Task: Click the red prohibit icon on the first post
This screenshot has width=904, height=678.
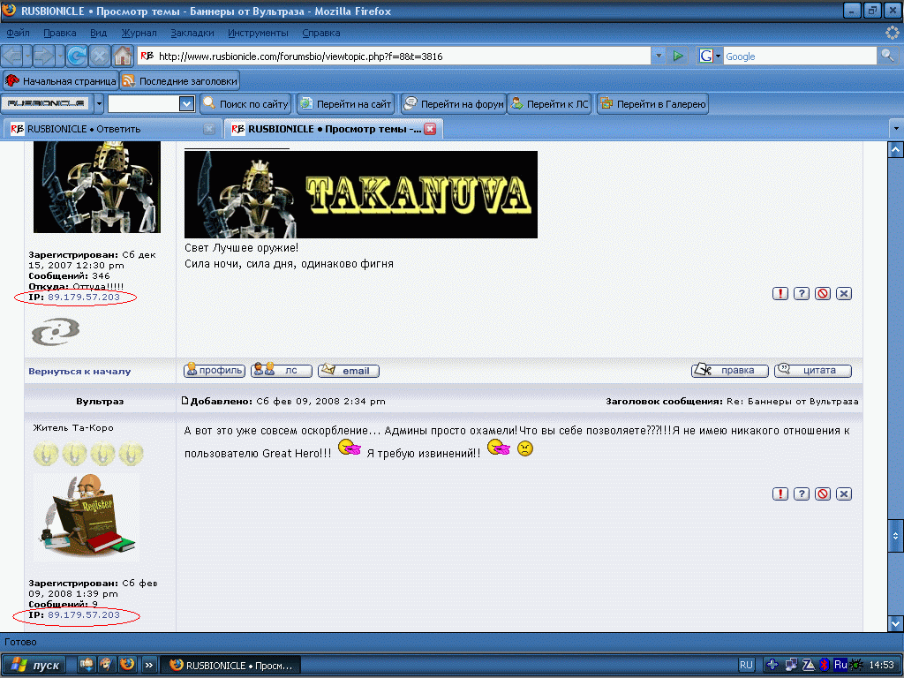Action: click(x=823, y=293)
